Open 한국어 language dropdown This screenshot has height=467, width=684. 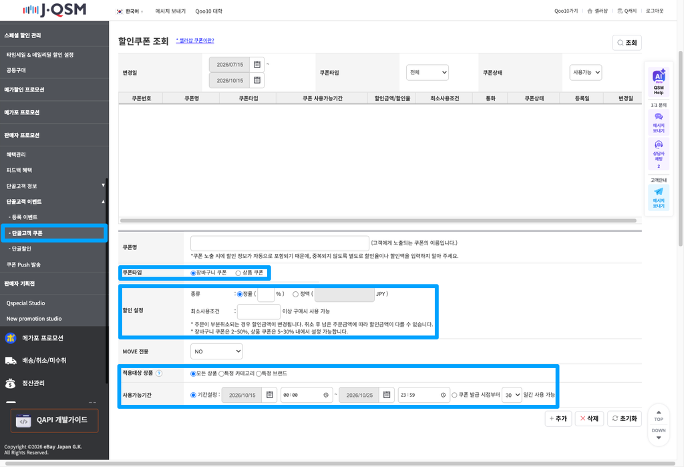130,11
